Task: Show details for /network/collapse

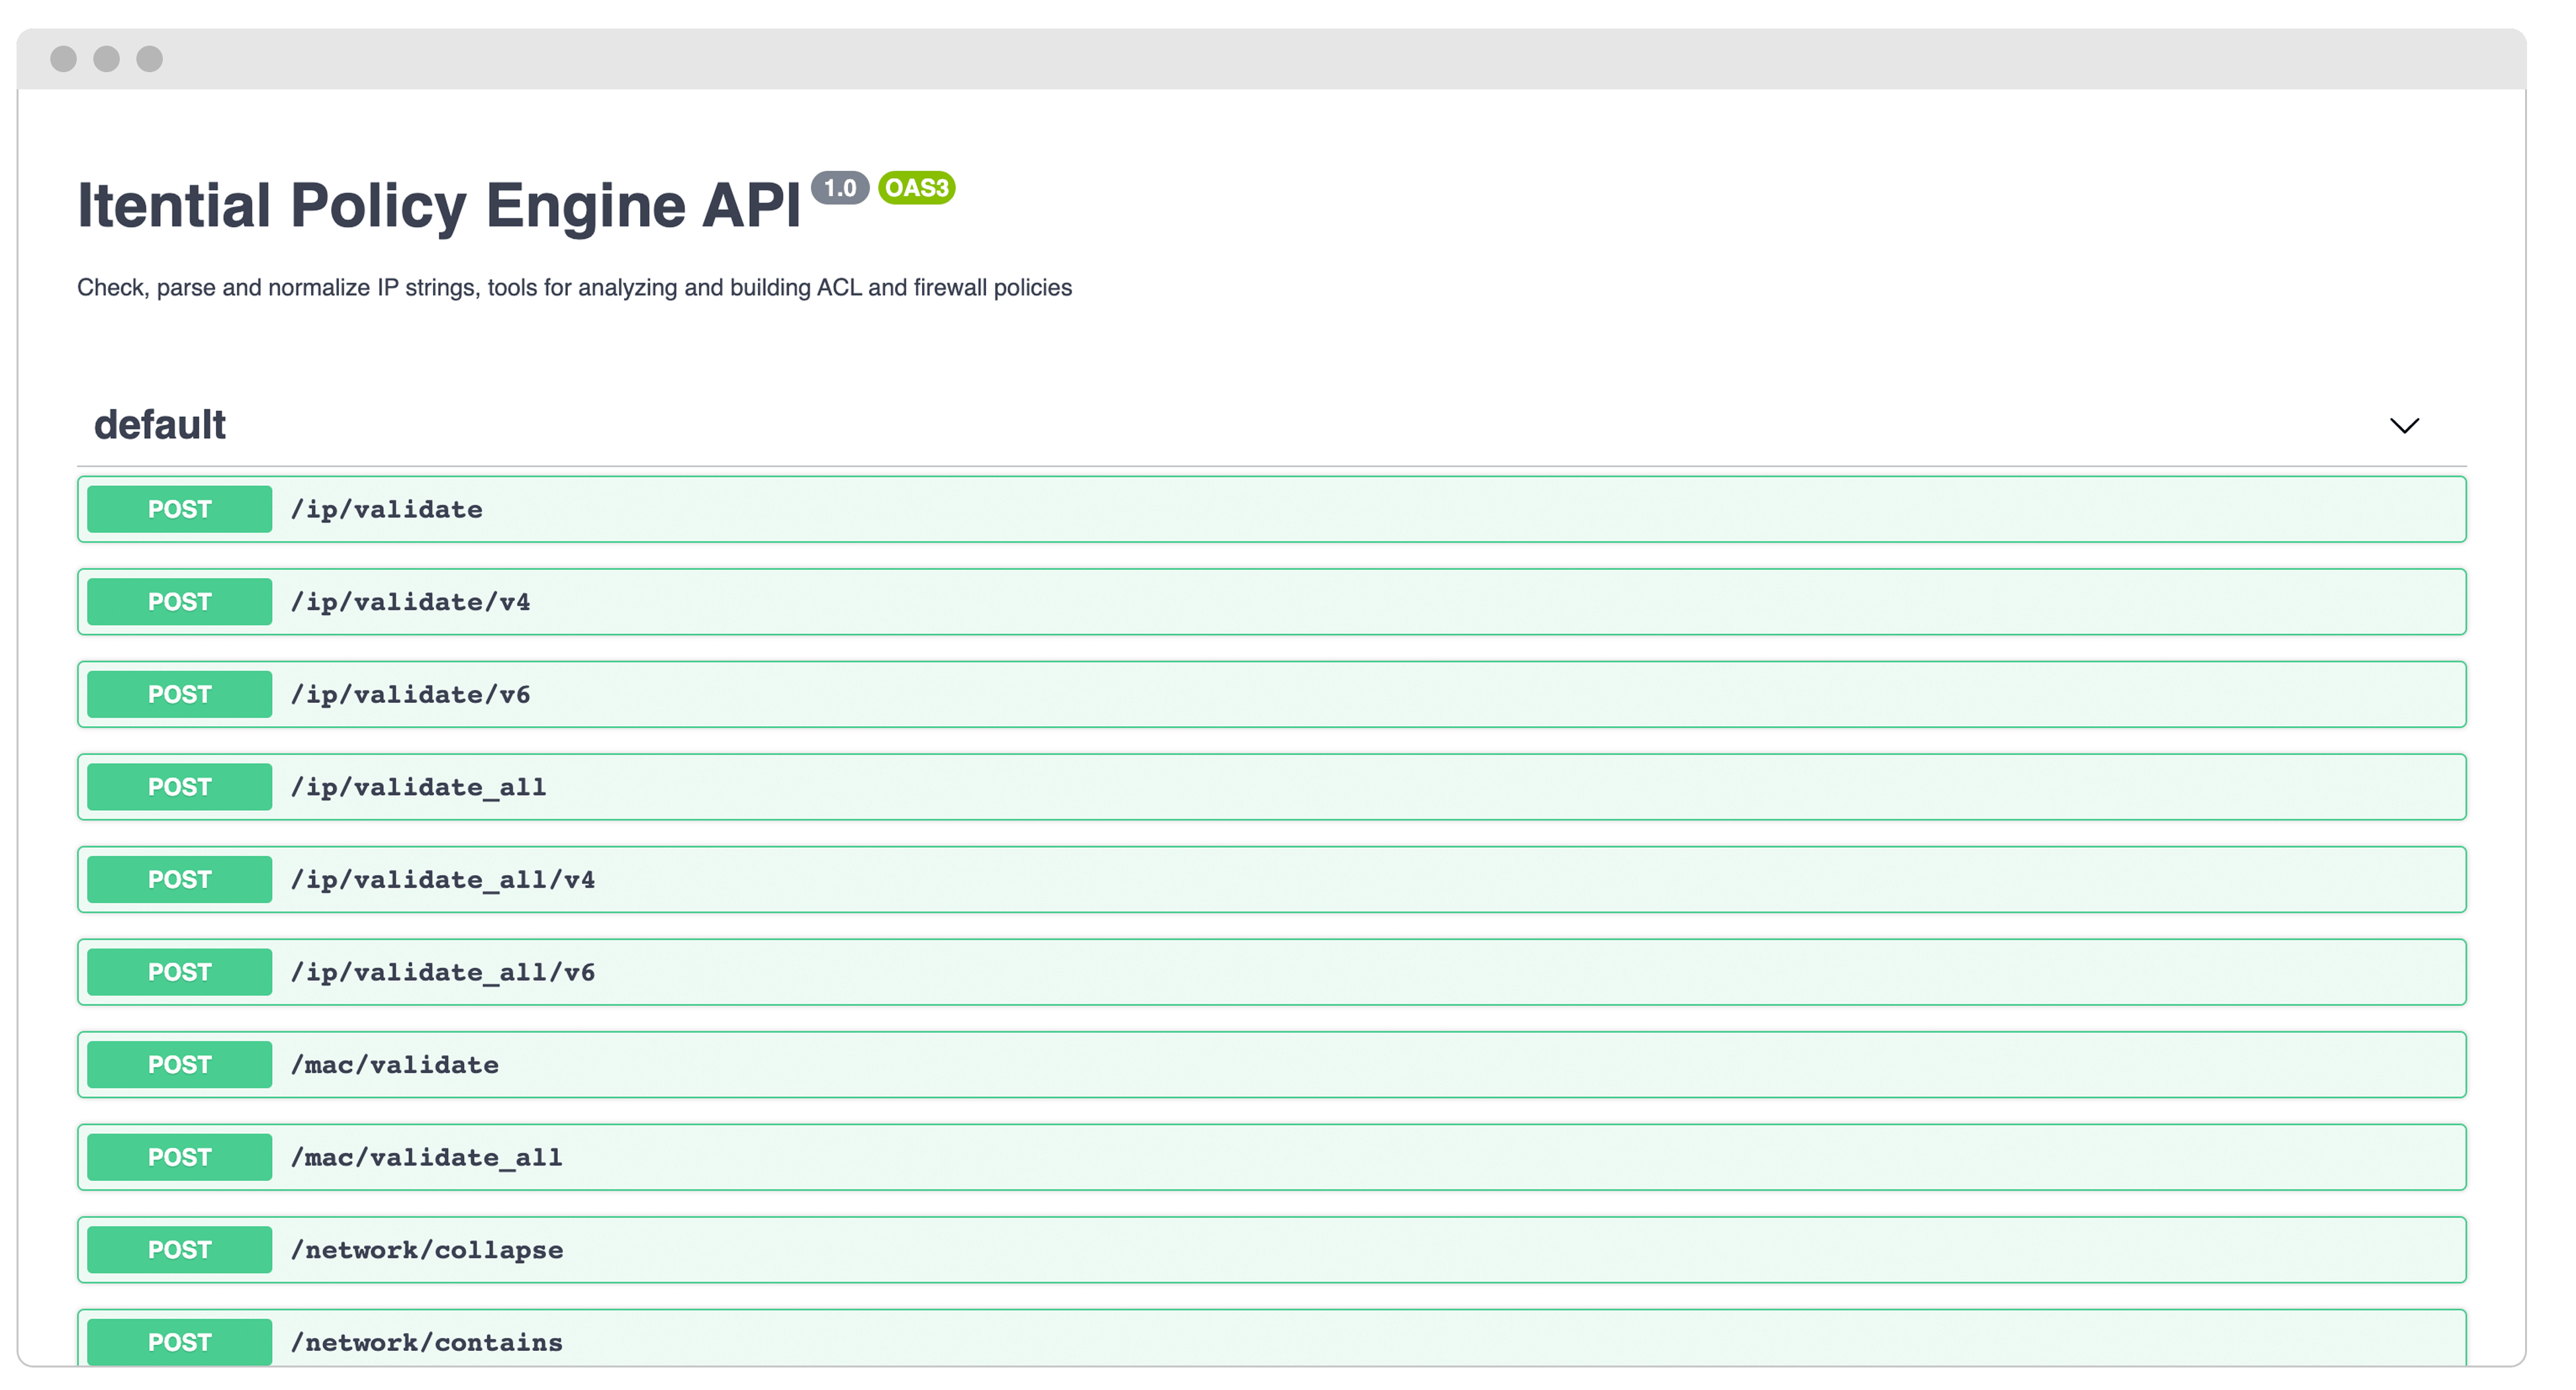Action: coord(1271,1249)
